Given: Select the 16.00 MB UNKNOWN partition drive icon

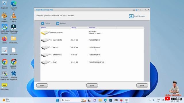Looking at the screenshot, I should (45, 55).
